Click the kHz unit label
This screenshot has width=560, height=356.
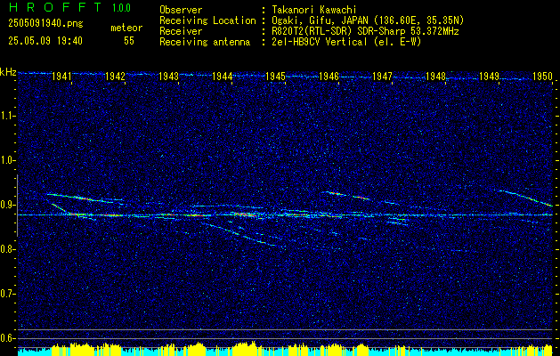[8, 72]
